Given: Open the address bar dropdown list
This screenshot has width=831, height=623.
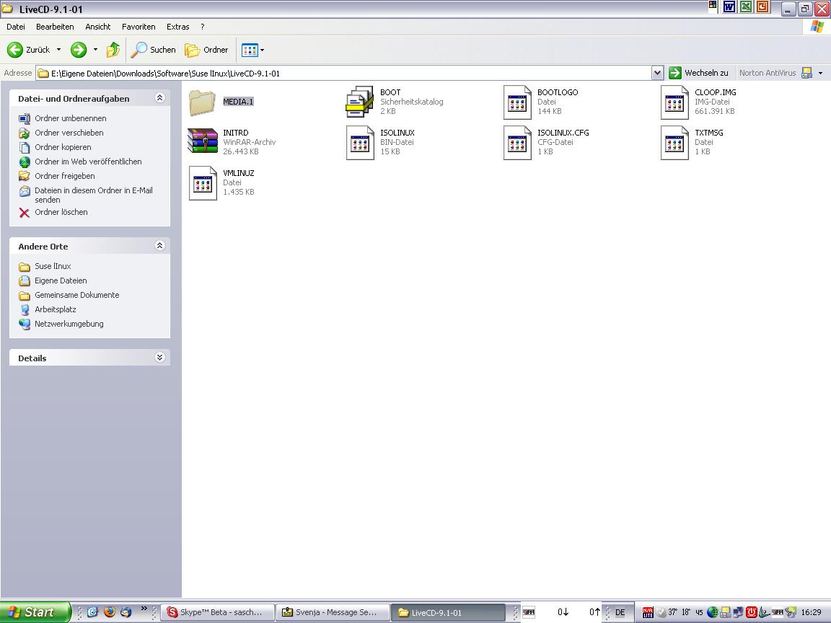Looking at the screenshot, I should coord(657,73).
